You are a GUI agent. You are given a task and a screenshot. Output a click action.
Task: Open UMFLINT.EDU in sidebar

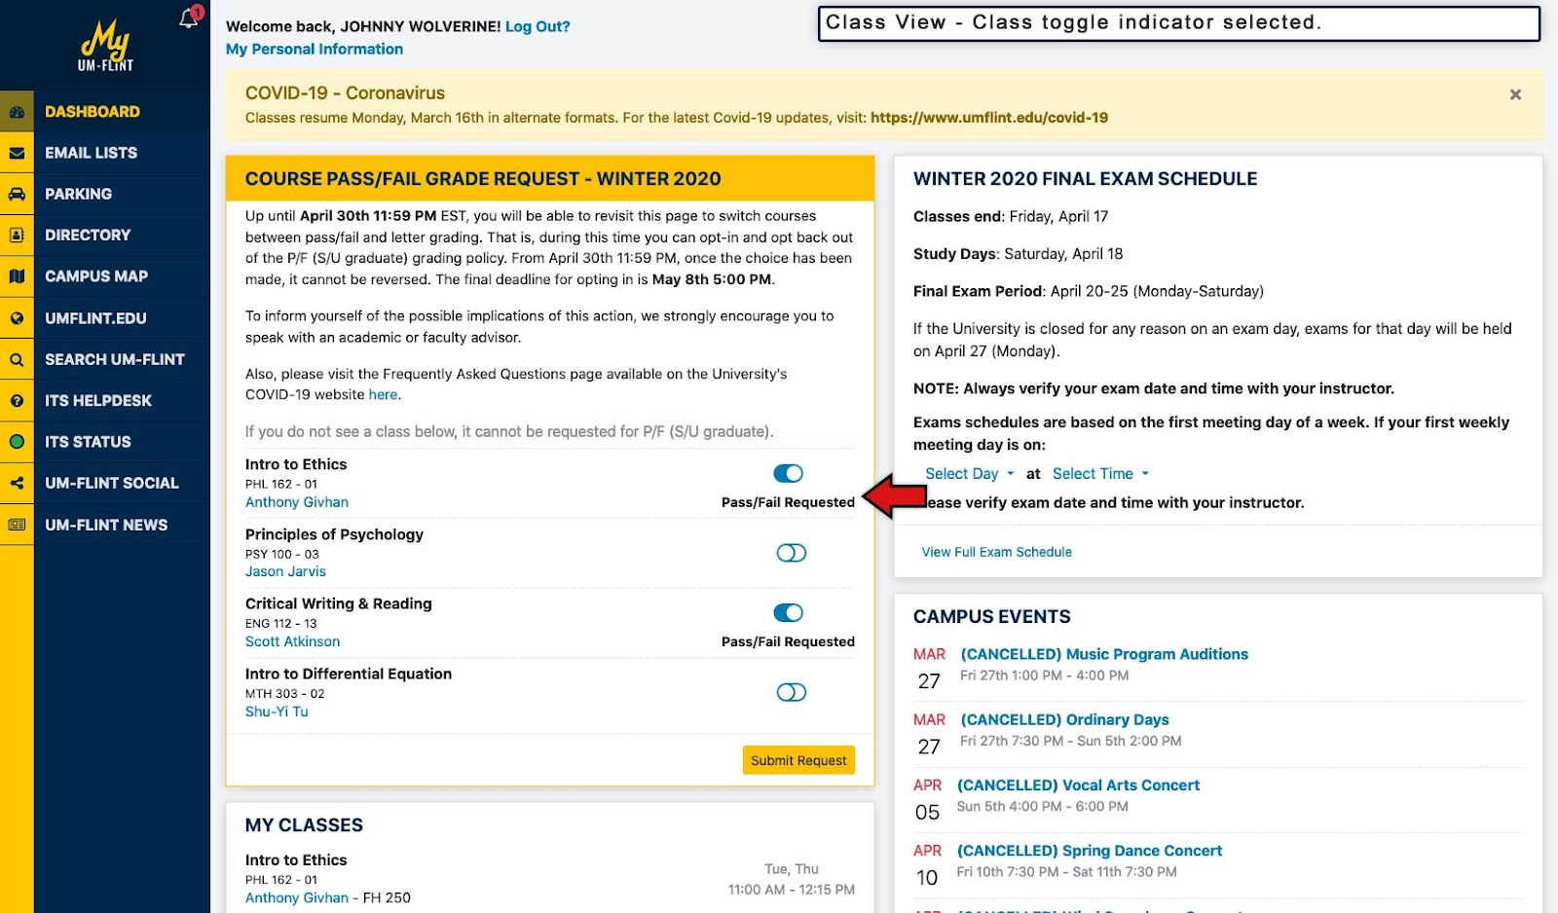click(95, 318)
